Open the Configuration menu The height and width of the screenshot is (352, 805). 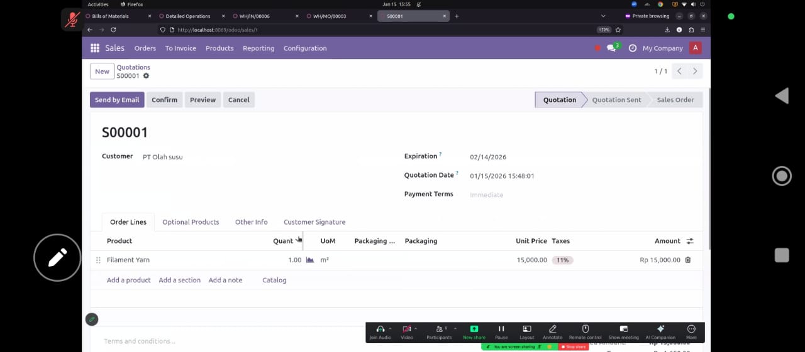tap(305, 48)
